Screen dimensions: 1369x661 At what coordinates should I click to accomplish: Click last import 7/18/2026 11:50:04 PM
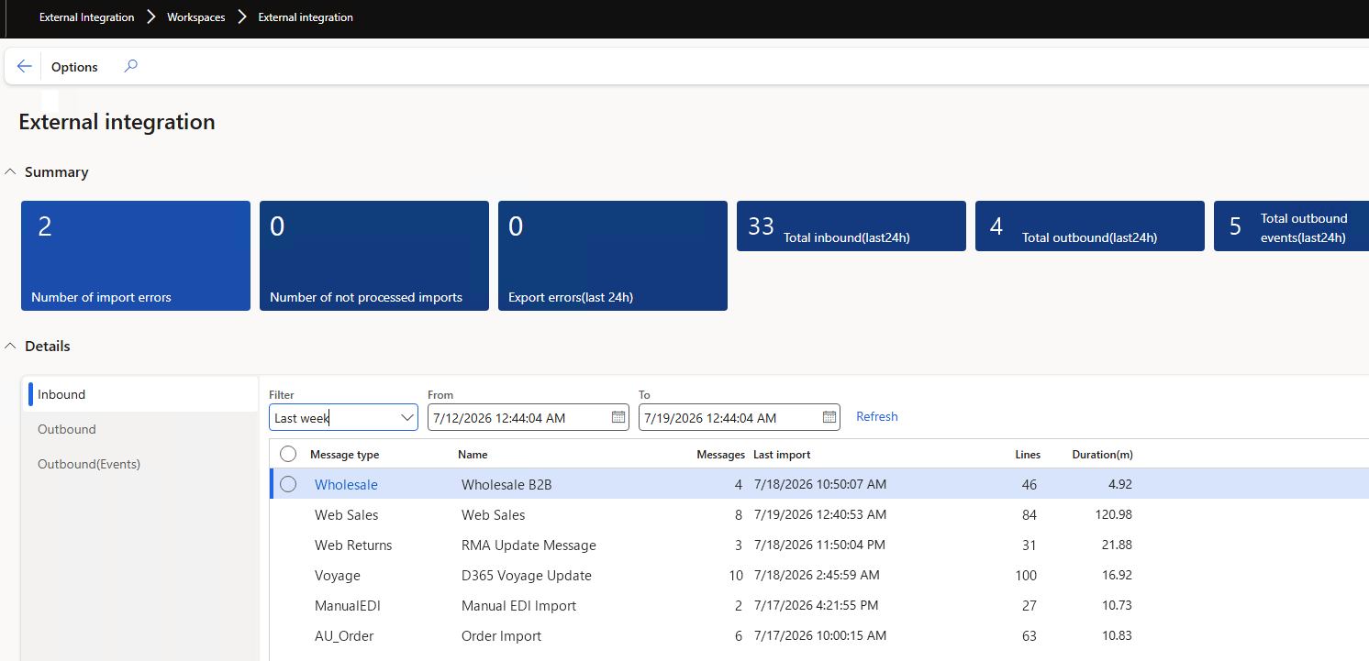tap(820, 545)
